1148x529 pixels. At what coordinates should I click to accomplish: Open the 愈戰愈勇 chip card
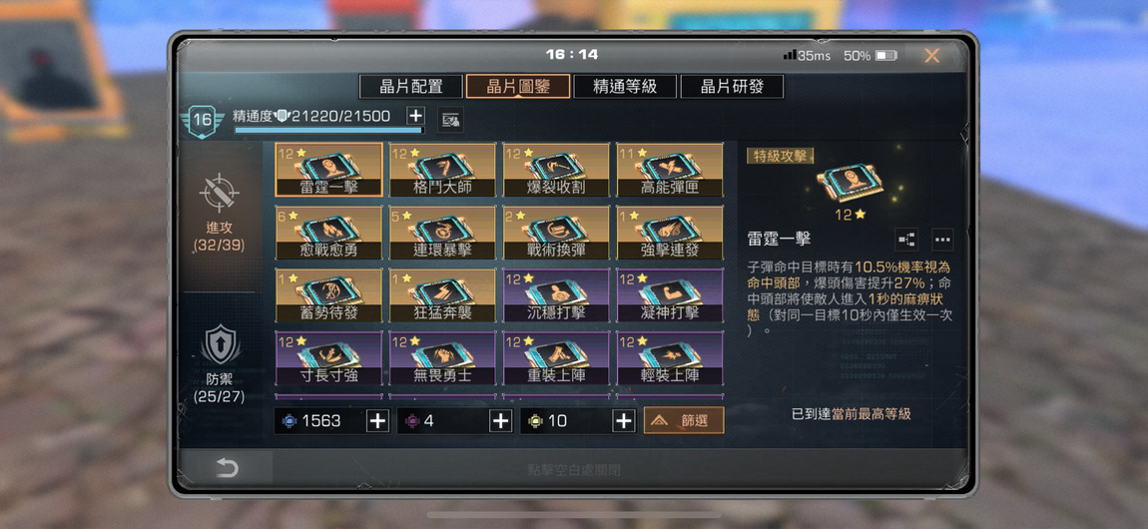click(x=328, y=233)
